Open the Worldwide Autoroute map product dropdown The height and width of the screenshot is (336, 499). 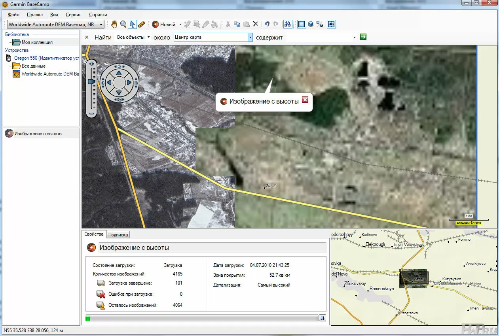click(x=101, y=25)
